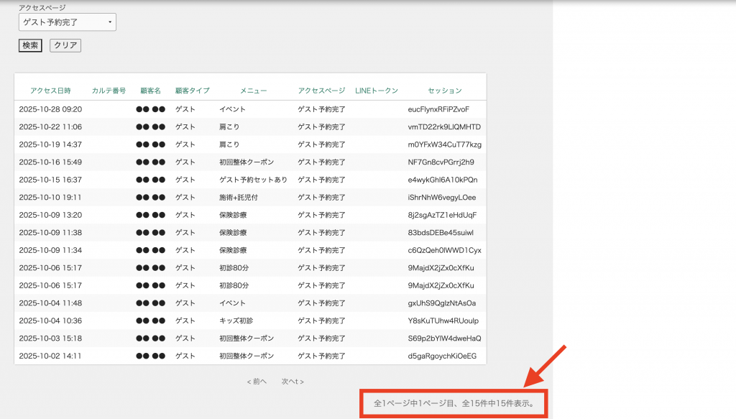Go to previous page with 前へ link
The height and width of the screenshot is (419, 736).
click(257, 382)
